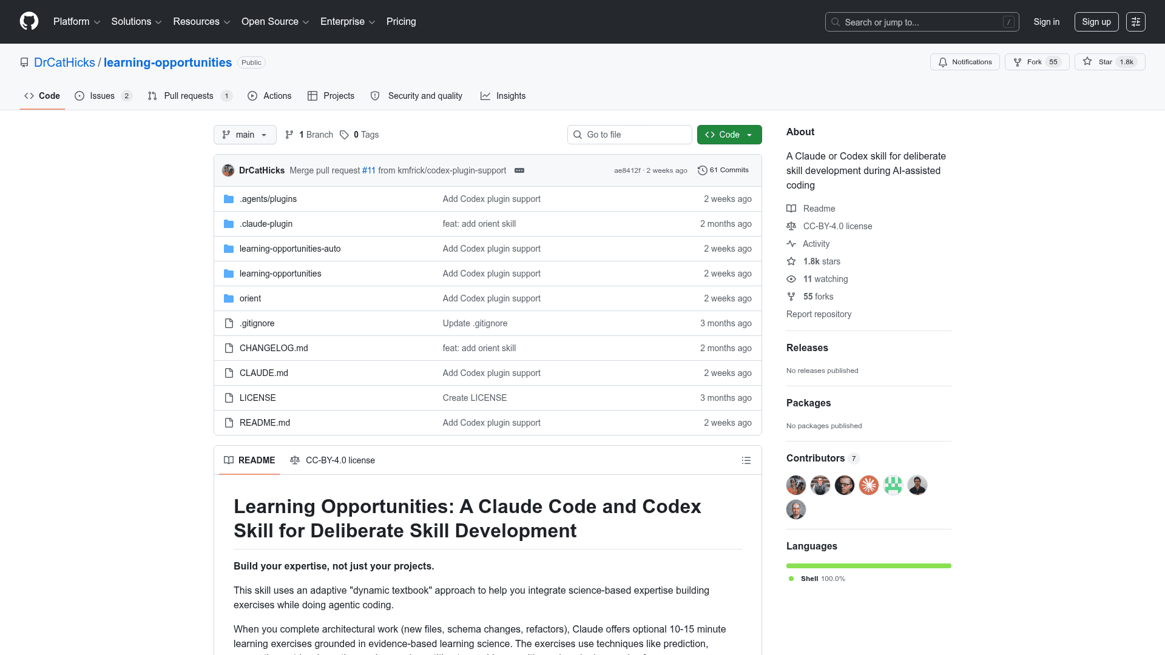The height and width of the screenshot is (655, 1165).
Task: Open the learning-opportunities-auto folder
Action: 290,249
